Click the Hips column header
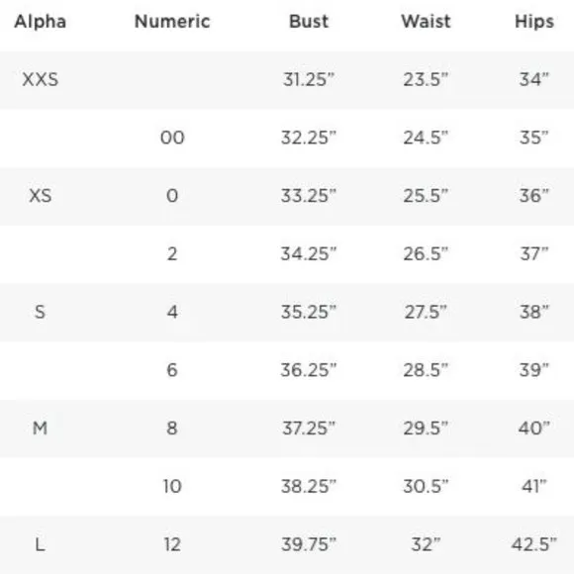The height and width of the screenshot is (574, 574). coord(534,22)
